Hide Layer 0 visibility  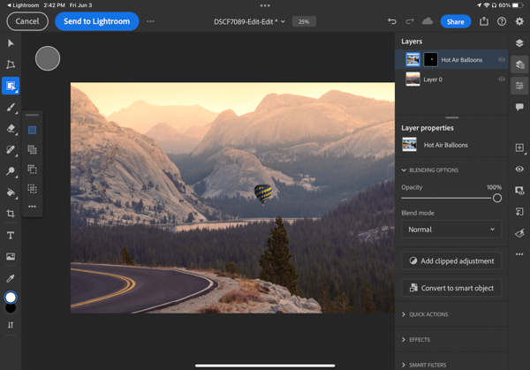point(502,79)
